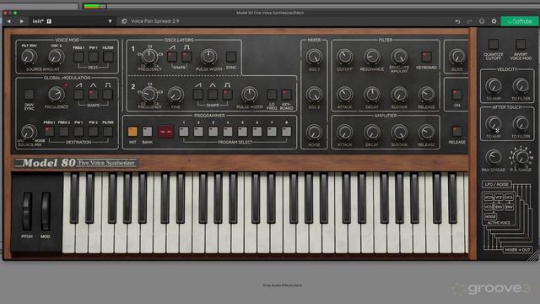540x304 pixels.
Task: Toggle Voice Mod FREQ 1 destination
Action: (x=78, y=57)
